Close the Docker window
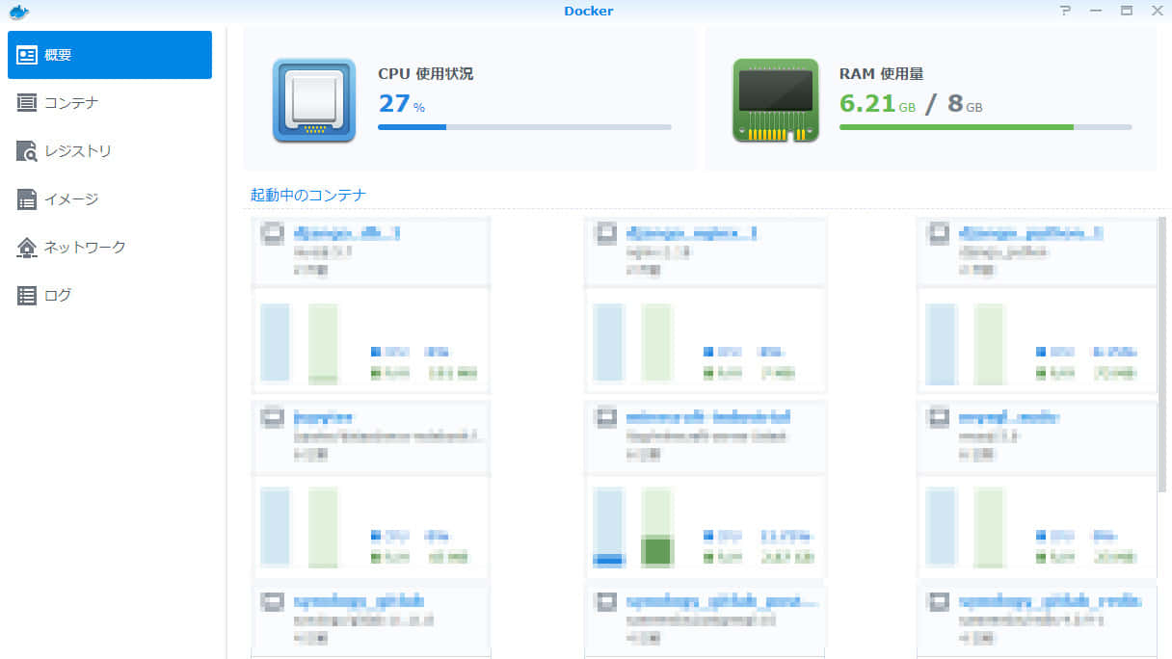The image size is (1172, 659). [1158, 11]
